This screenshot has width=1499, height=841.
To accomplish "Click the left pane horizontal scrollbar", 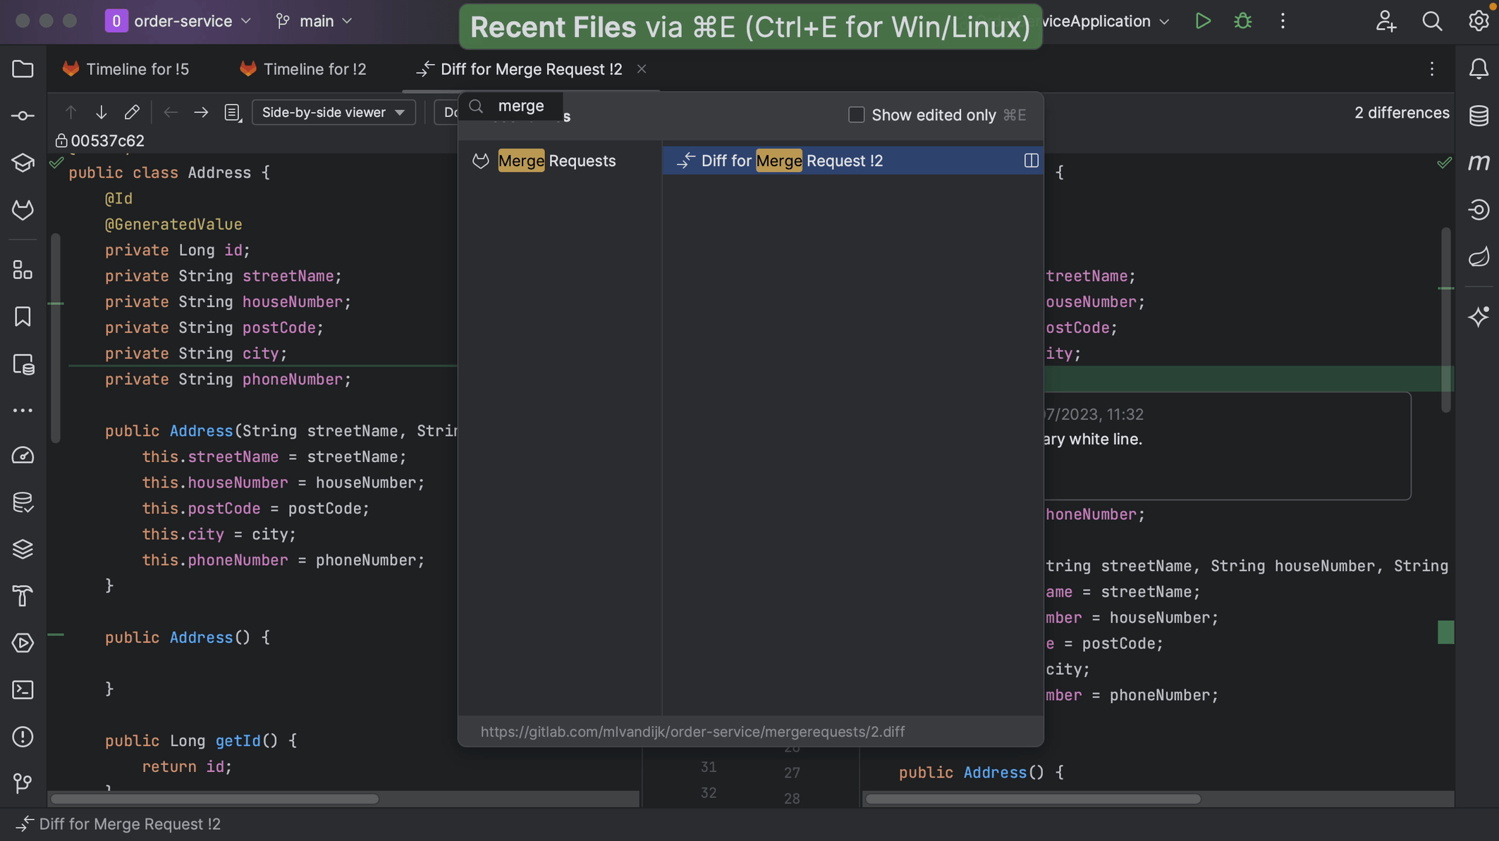I will [x=215, y=799].
